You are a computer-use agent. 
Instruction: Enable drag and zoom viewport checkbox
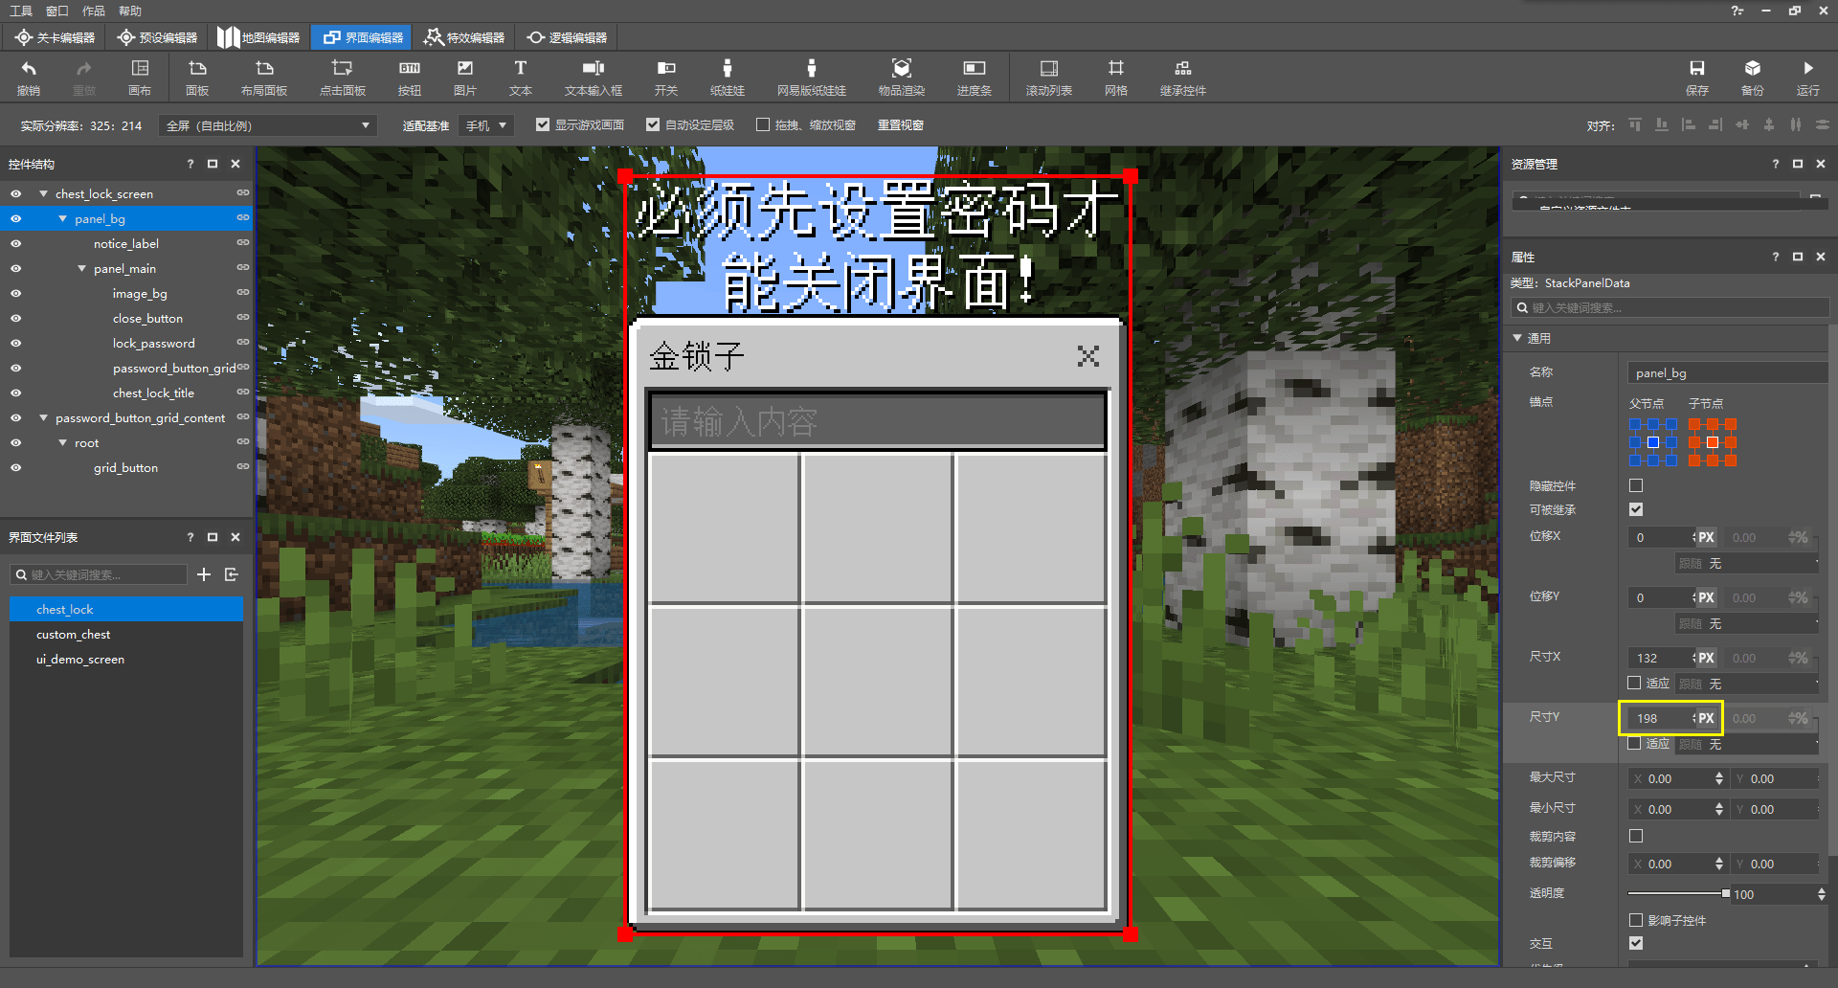click(763, 124)
